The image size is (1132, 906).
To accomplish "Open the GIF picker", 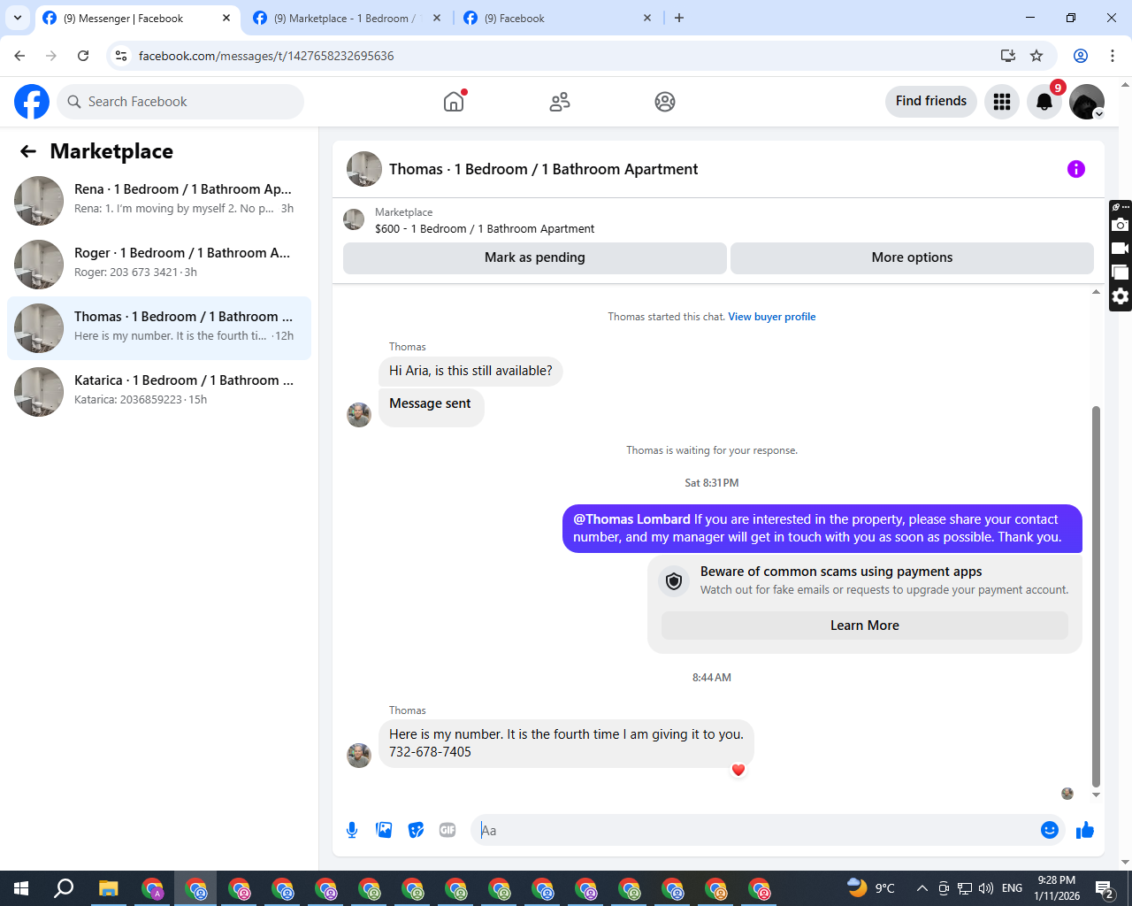I will pos(447,830).
